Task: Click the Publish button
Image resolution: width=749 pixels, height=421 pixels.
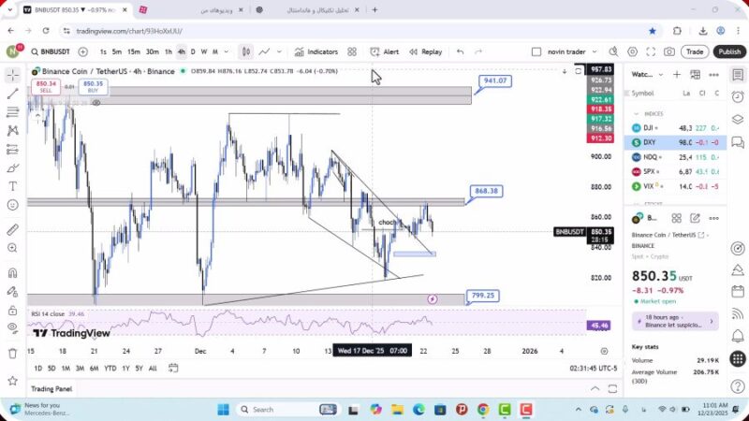Action: 728,51
